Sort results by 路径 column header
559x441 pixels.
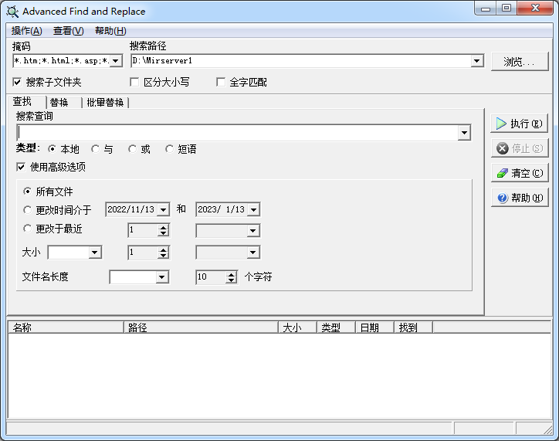click(201, 327)
